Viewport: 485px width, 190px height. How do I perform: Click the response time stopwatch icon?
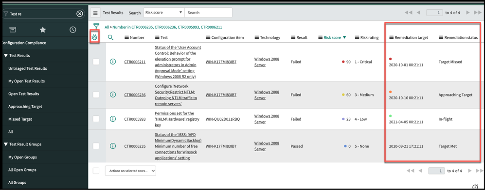pyautogui.click(x=475, y=187)
